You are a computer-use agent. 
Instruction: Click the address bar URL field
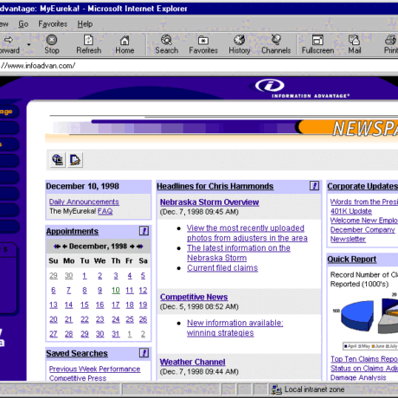click(199, 66)
